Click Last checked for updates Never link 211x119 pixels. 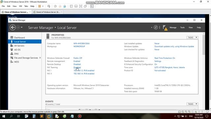click(157, 50)
